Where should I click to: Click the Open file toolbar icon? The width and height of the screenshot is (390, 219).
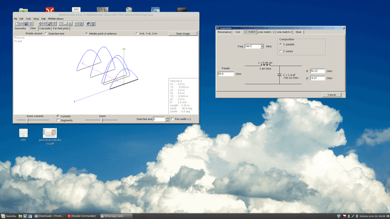[21, 24]
